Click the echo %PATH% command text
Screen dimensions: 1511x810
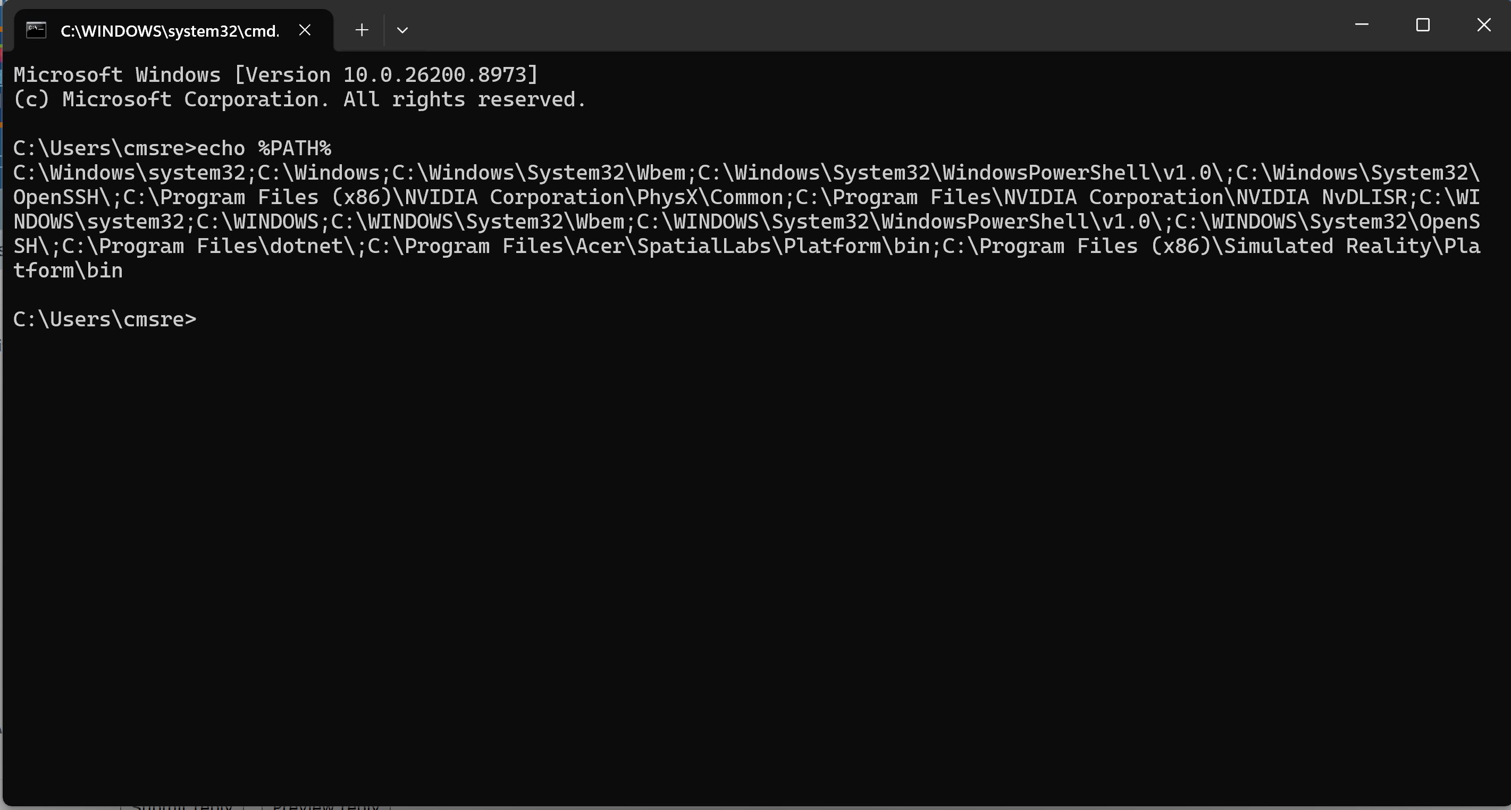coord(264,148)
